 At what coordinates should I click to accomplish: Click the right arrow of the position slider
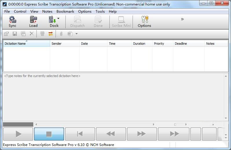pos(153,124)
